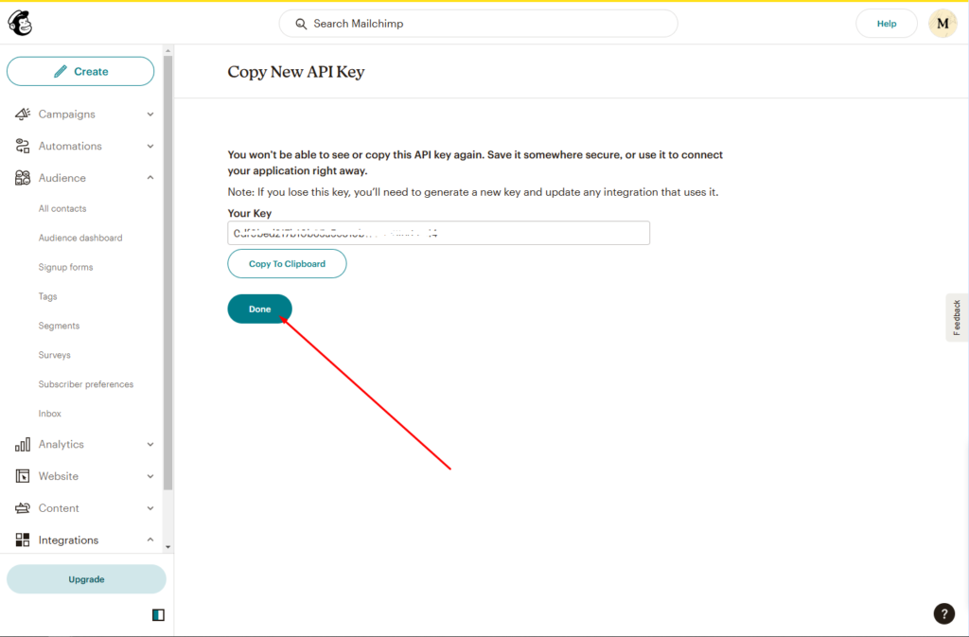The image size is (969, 637).
Task: Click the Audience people icon
Action: (23, 178)
